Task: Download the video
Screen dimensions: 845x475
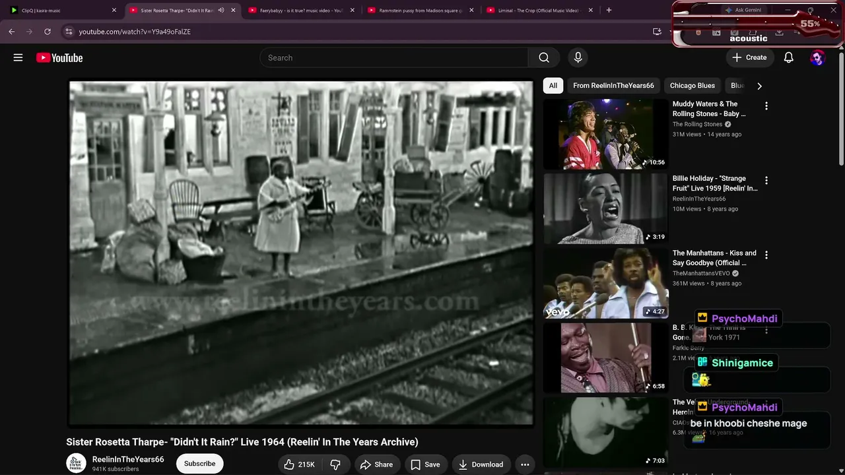Action: [481, 464]
